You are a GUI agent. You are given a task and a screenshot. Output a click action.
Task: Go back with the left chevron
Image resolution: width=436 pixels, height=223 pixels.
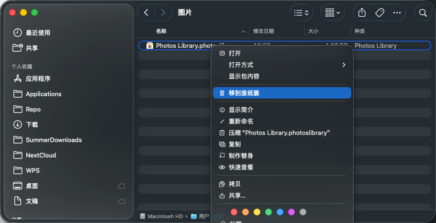(x=146, y=13)
